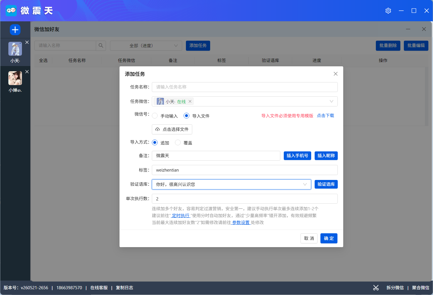
Task: Click the search magnifier icon
Action: [101, 46]
